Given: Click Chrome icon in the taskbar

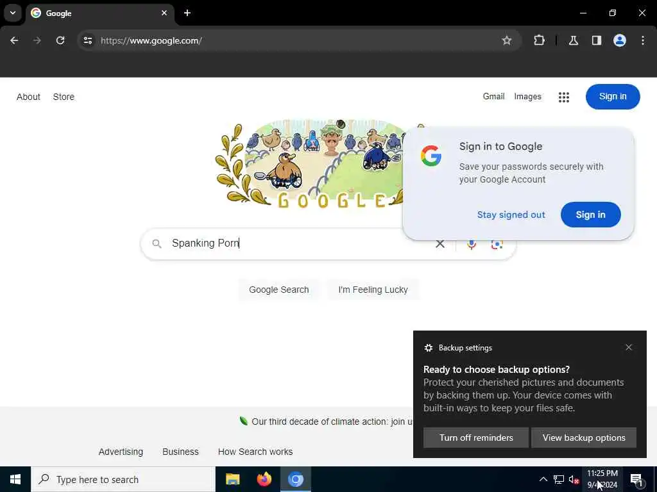Looking at the screenshot, I should pos(295,479).
